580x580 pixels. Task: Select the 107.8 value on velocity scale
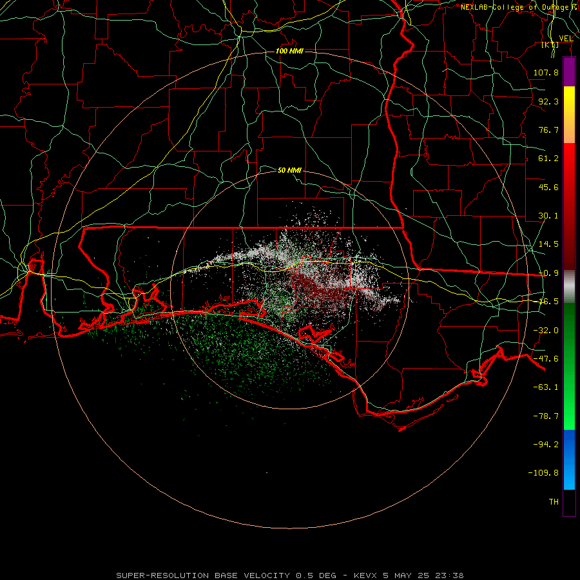pyautogui.click(x=546, y=72)
